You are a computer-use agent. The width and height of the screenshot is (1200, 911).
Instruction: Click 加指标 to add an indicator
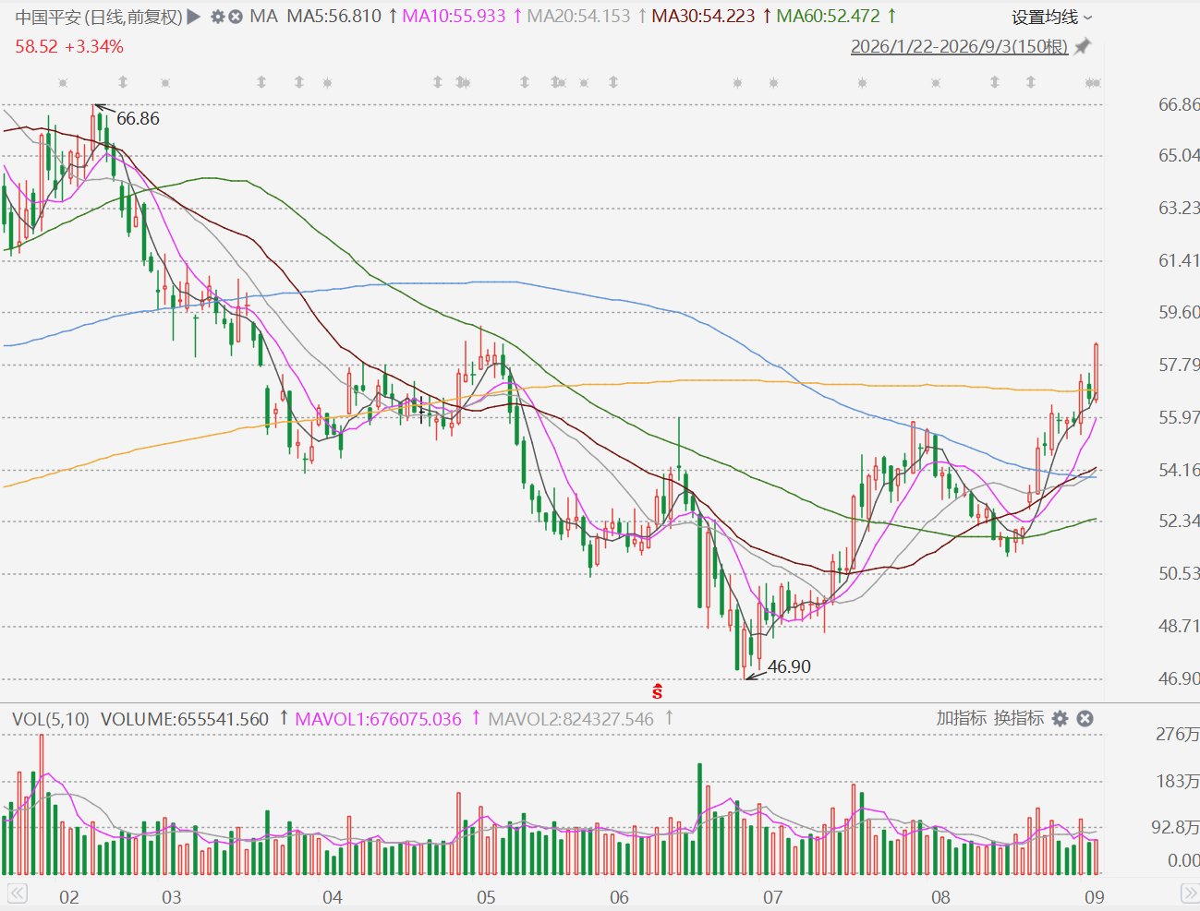coord(961,718)
